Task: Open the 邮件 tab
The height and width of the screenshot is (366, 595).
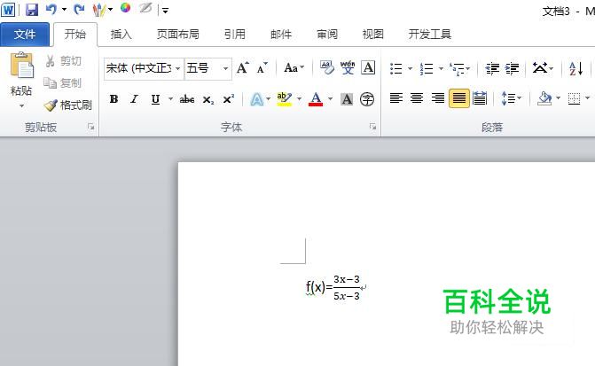Action: click(x=281, y=35)
